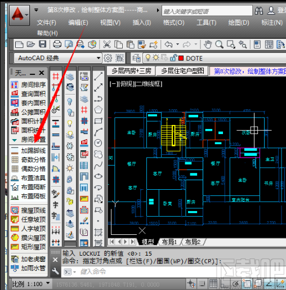Screen dimensions: 286x290
Task: Click 加踢脚线 in the Tianzheng panel
Action: [x=28, y=150]
